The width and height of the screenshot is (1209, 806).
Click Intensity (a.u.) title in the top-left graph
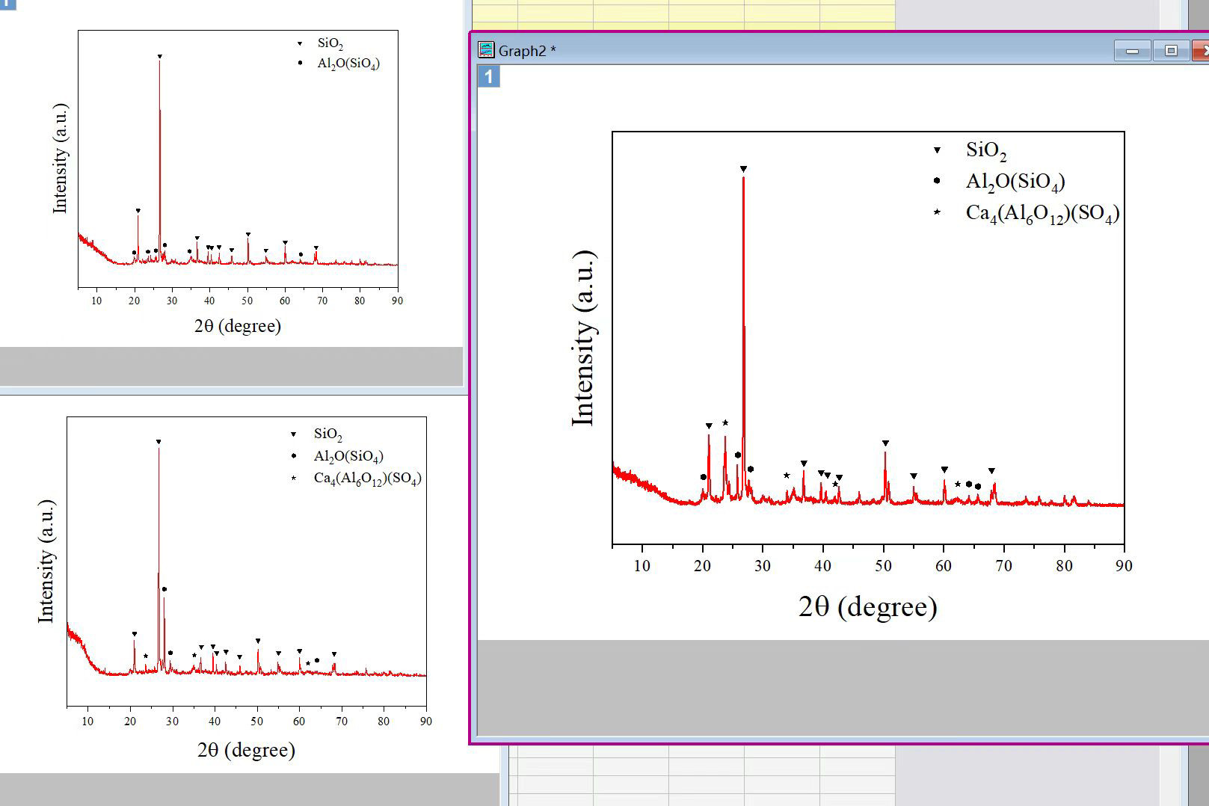60,159
